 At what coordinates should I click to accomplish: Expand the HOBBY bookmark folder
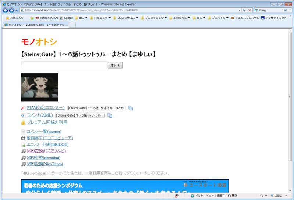coord(100,18)
